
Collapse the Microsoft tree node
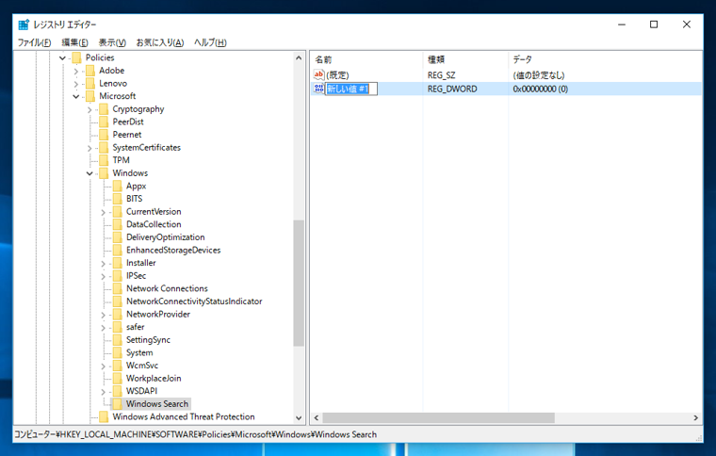(x=76, y=97)
